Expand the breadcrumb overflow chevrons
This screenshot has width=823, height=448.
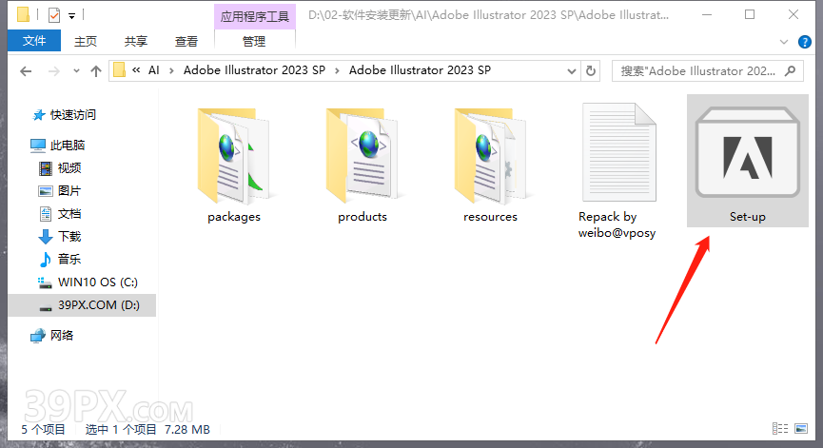tap(136, 70)
